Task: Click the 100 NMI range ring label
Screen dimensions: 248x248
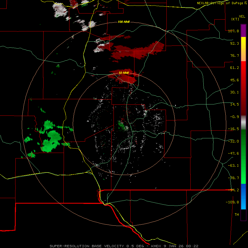Action: pos(124,22)
